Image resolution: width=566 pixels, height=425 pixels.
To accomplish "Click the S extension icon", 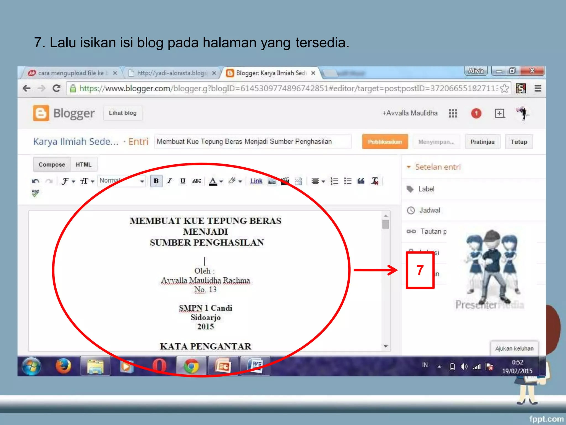I will point(521,88).
